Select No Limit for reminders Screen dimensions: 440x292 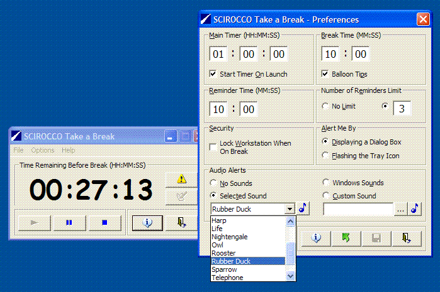[325, 106]
